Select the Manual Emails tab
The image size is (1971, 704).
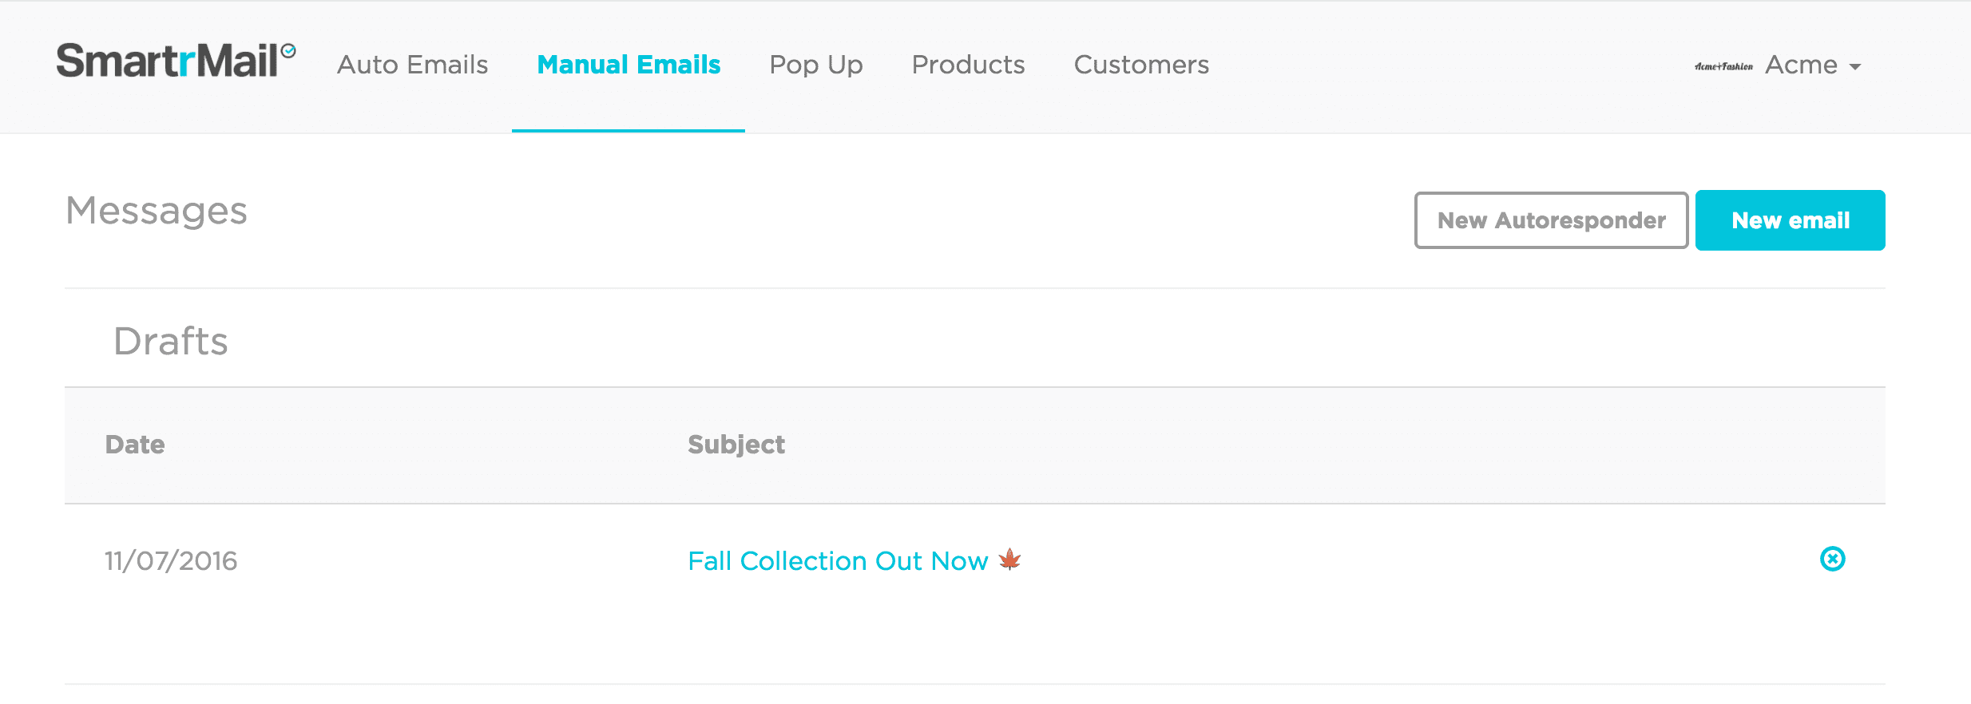pos(629,65)
